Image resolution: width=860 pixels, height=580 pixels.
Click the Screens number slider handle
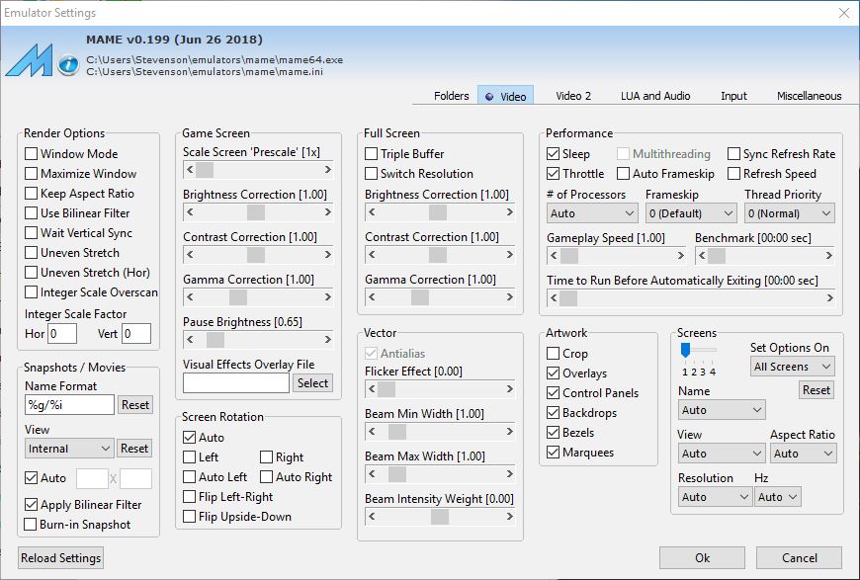[x=685, y=351]
